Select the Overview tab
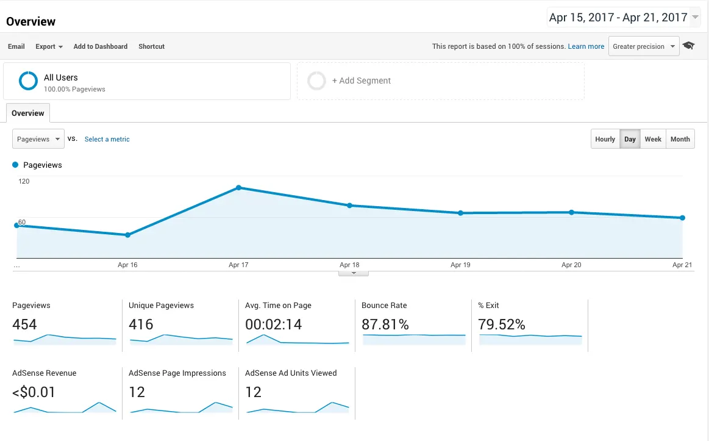The height and width of the screenshot is (441, 709). [x=28, y=113]
